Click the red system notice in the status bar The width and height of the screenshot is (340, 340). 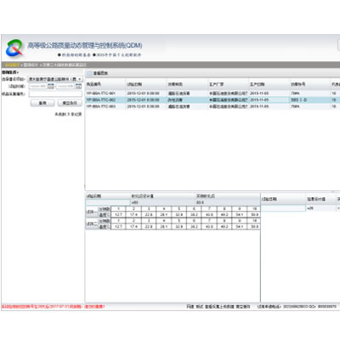(54, 307)
